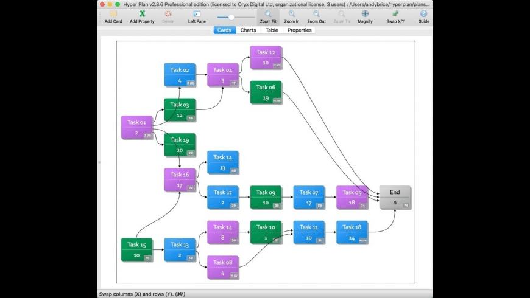Activate the Magnify tool
Screen dimensions: 530x298
[x=365, y=14]
